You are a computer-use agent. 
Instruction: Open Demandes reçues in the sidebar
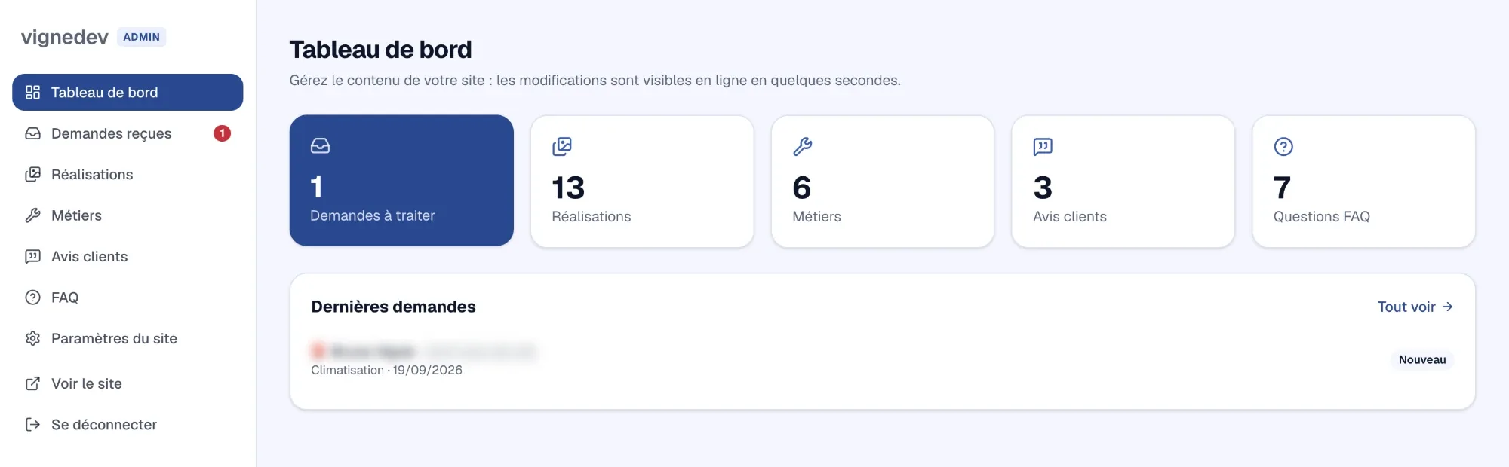(x=128, y=133)
